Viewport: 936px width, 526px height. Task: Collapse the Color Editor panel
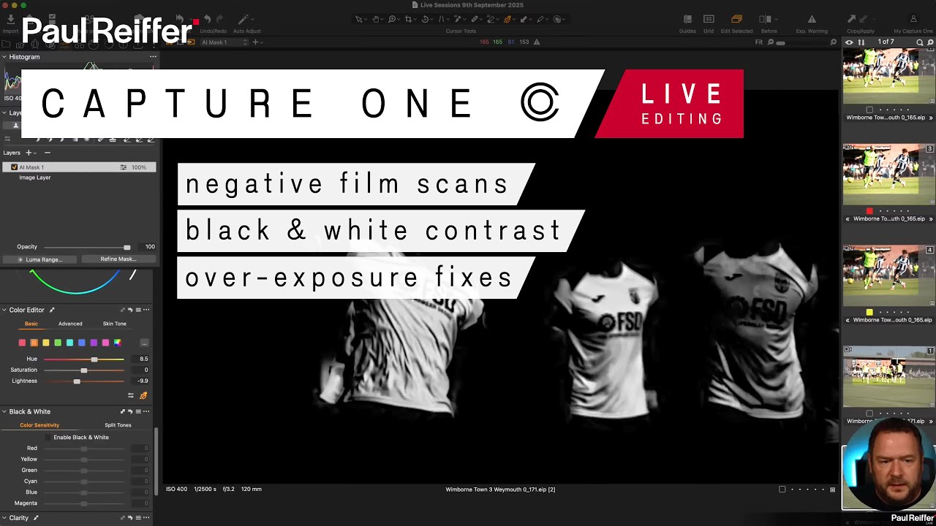(x=4, y=310)
